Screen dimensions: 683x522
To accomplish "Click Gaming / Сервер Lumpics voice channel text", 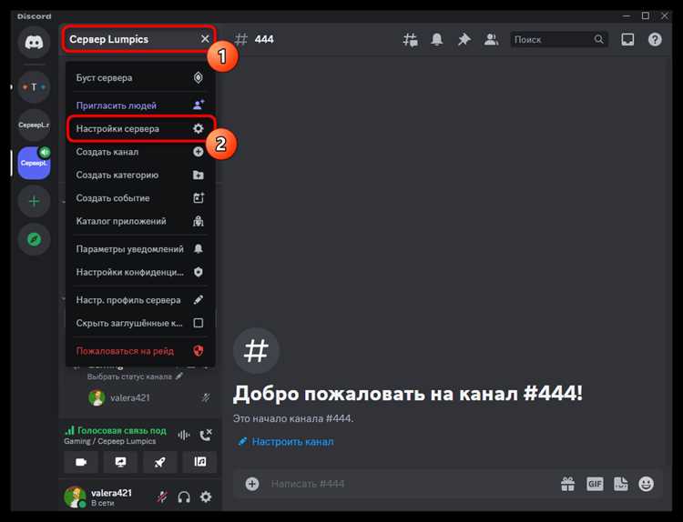I will (110, 441).
